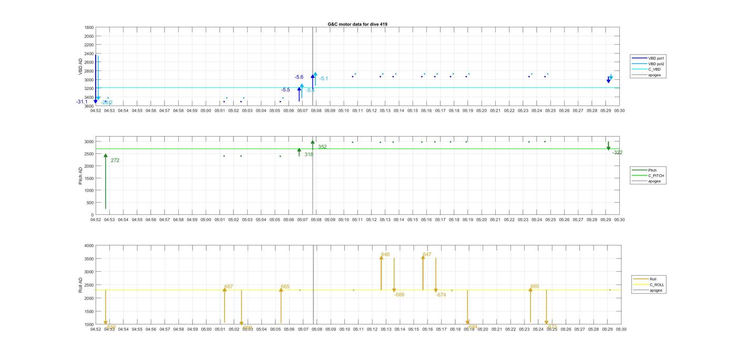736x364 pixels.
Task: Click the '-5.6' VBD data label
Action: point(299,77)
